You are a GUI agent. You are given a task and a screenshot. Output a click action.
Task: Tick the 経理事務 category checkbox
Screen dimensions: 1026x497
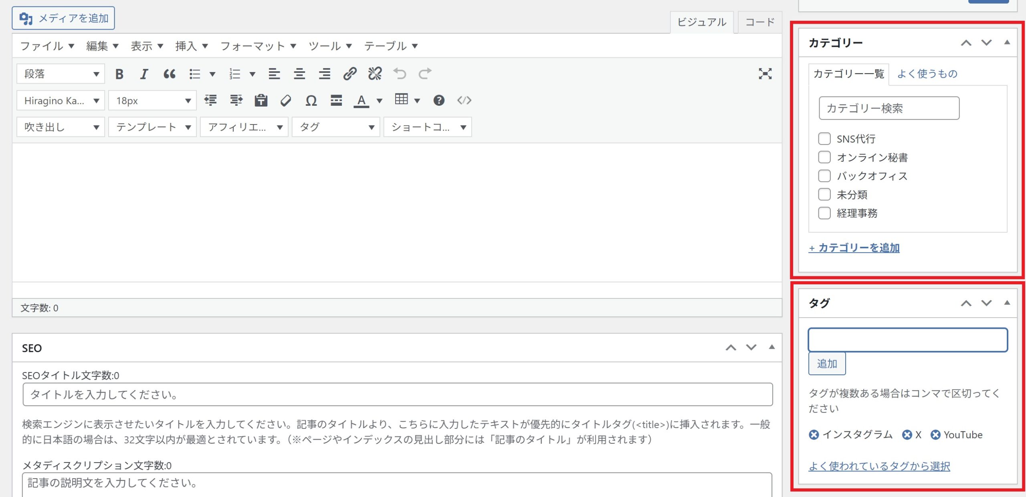click(824, 213)
